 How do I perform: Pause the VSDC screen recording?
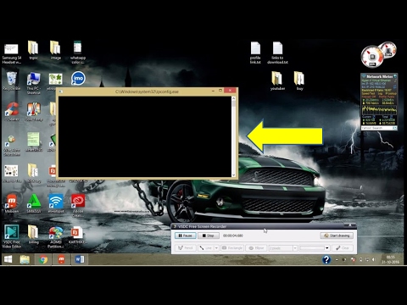pos(185,236)
